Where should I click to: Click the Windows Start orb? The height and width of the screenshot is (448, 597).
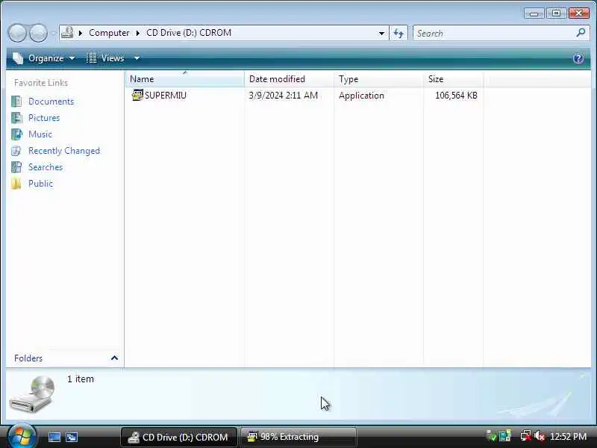coord(22,436)
